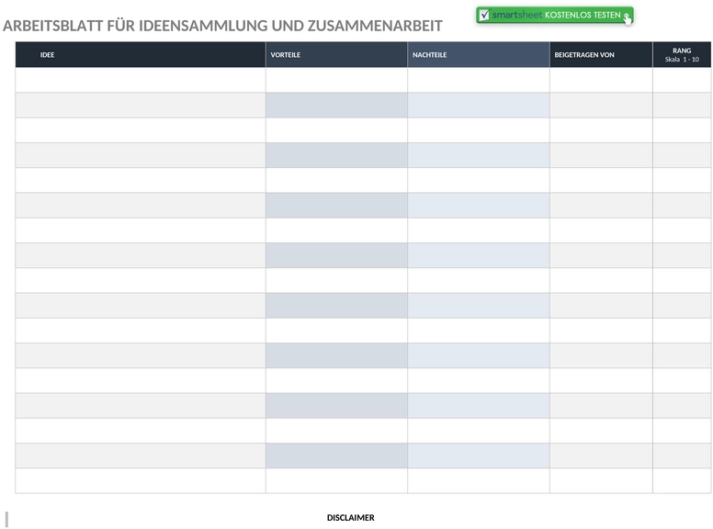
Task: Select the BEIGETRAGEN VON column header
Action: click(x=601, y=54)
